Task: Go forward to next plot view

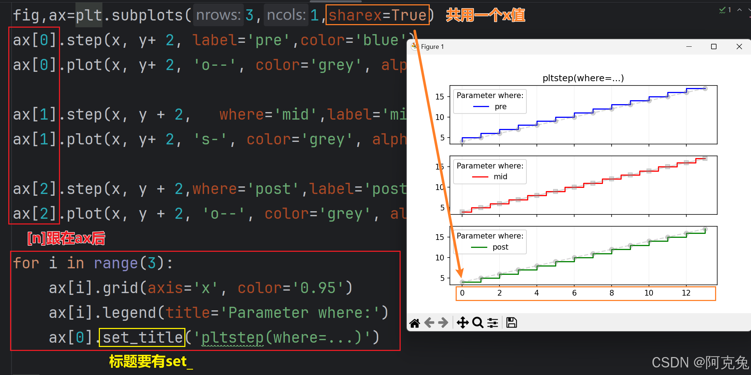Action: (x=443, y=323)
